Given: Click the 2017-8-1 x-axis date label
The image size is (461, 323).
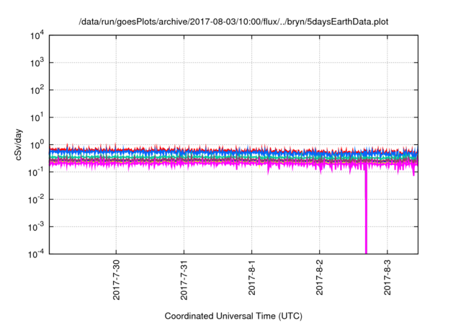Looking at the screenshot, I should click(x=252, y=277).
